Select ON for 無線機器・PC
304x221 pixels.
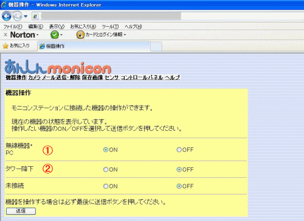tap(106, 150)
